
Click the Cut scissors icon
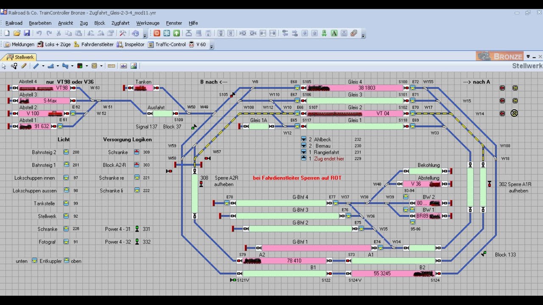tap(59, 33)
